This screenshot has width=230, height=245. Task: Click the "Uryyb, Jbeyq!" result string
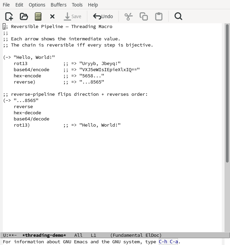pos(100,63)
